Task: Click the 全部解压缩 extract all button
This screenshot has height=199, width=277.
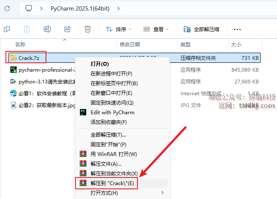Action: tap(202, 30)
